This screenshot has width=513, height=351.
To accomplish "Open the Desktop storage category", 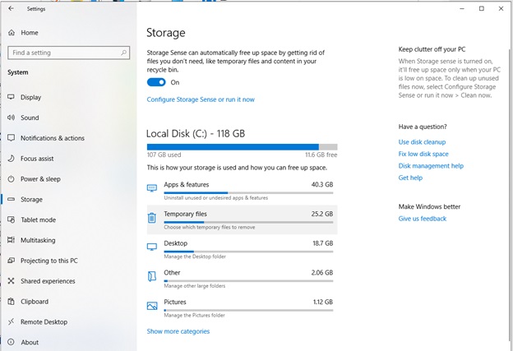I will (x=242, y=249).
